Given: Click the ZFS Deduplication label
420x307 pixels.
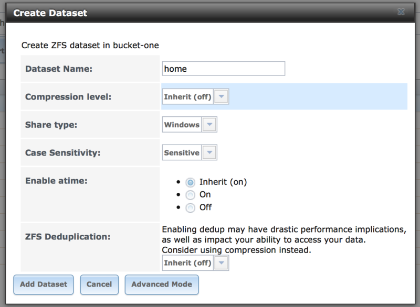Looking at the screenshot, I should coord(68,237).
